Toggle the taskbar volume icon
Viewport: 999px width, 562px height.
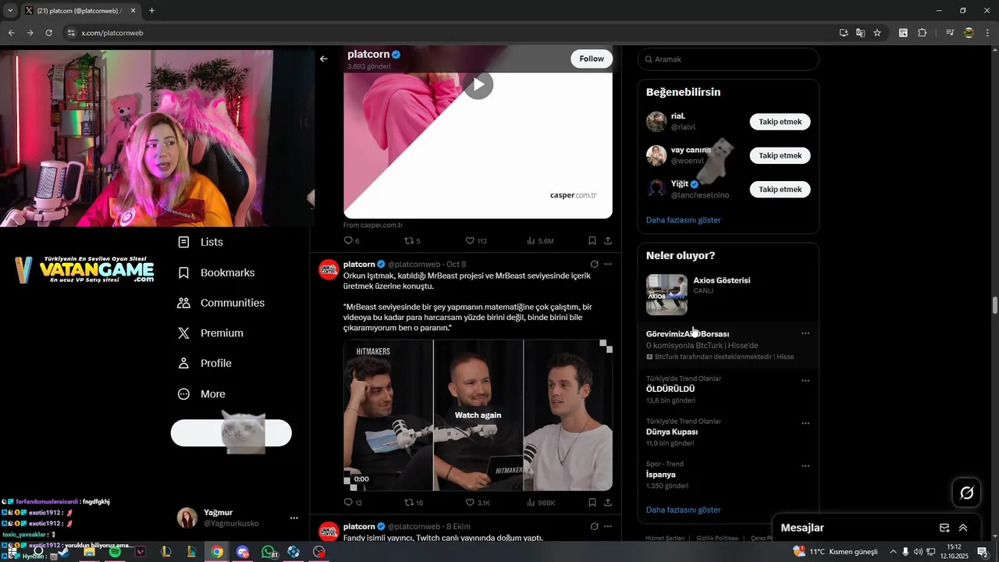pos(919,552)
